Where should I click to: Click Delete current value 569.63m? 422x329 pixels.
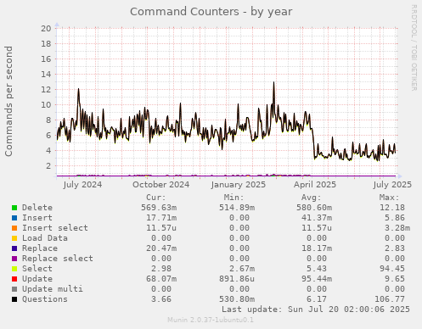[x=159, y=208]
